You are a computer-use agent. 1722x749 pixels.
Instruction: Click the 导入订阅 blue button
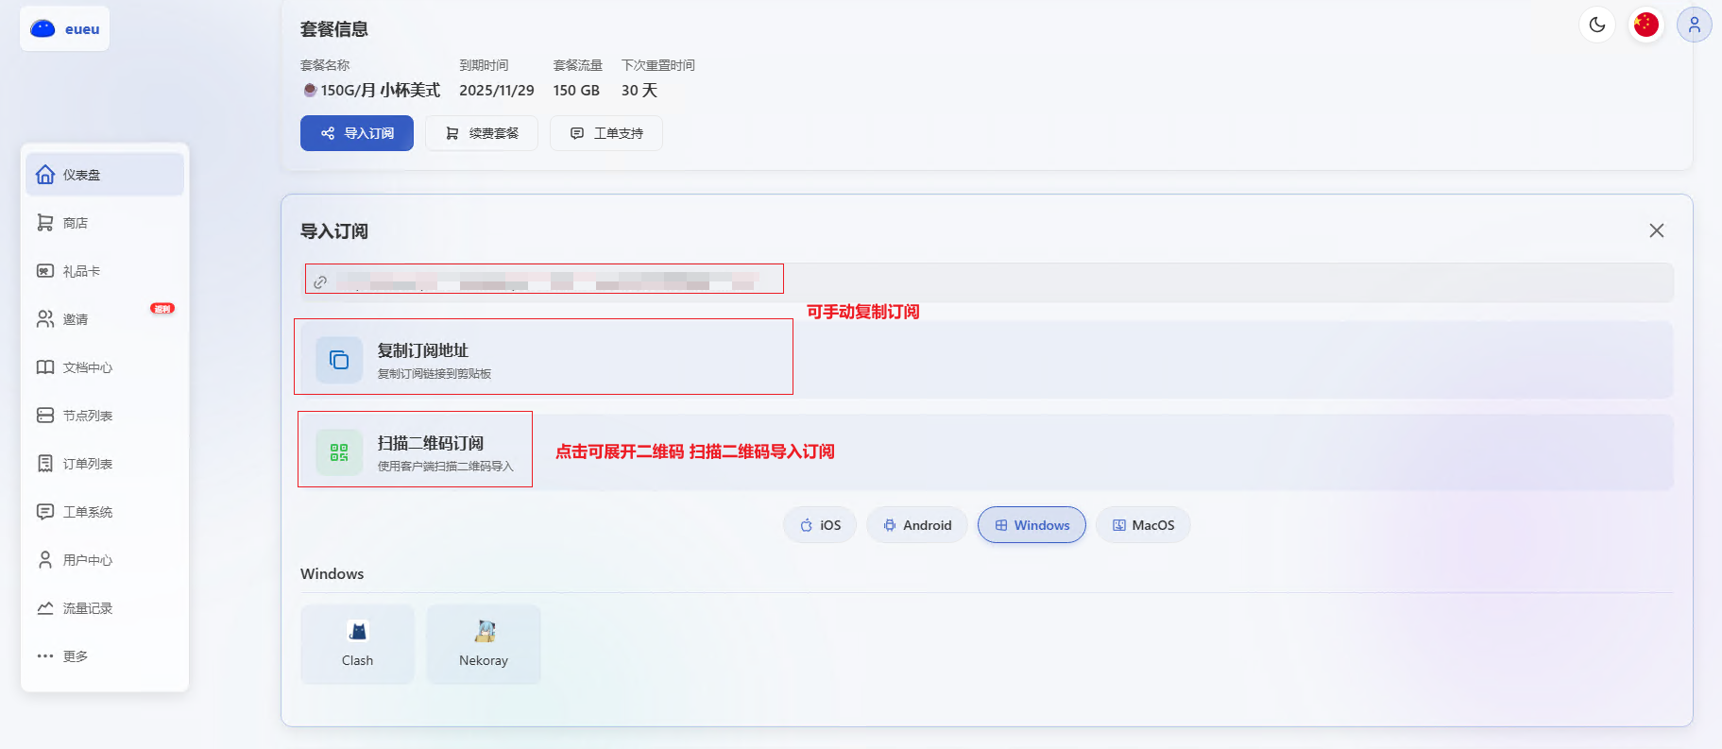point(357,133)
